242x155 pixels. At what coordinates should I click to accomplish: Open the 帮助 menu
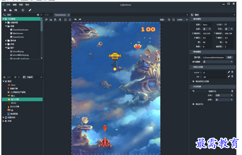tap(27, 4)
